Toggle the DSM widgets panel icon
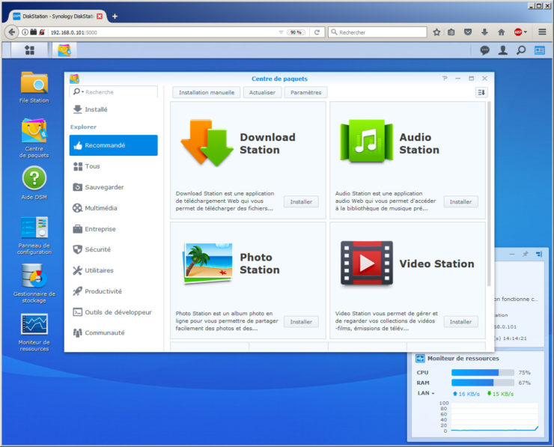 tap(540, 50)
